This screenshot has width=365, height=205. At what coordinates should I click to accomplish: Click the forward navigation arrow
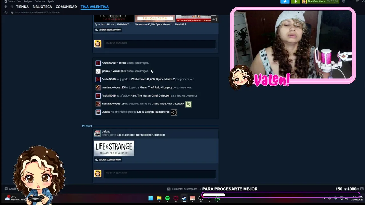click(x=12, y=7)
